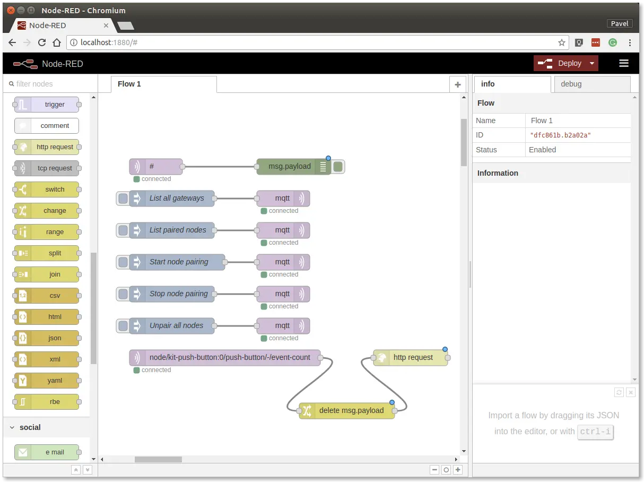The width and height of the screenshot is (644, 482).
Task: Select the delete msg.payload change node
Action: (347, 411)
